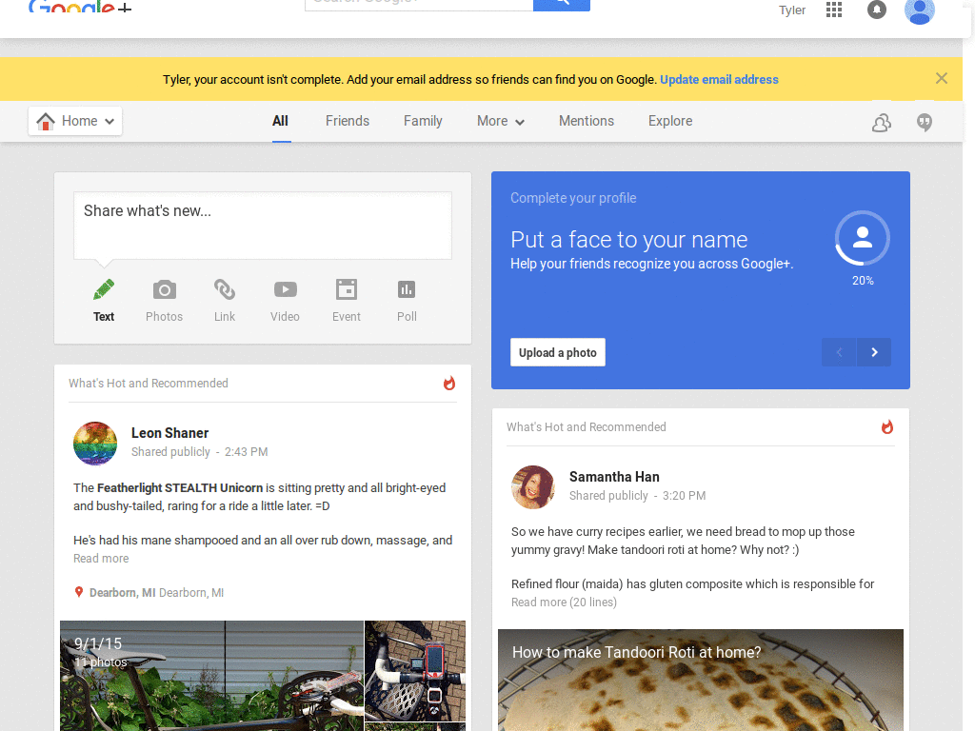The image size is (975, 731).
Task: Click the Google+ logo
Action: pos(80,8)
